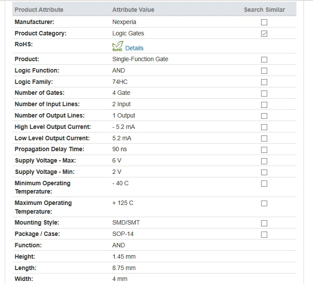This screenshot has width=313, height=284.
Task: Click the '+ 125 C' temperature value
Action: pyautogui.click(x=123, y=203)
